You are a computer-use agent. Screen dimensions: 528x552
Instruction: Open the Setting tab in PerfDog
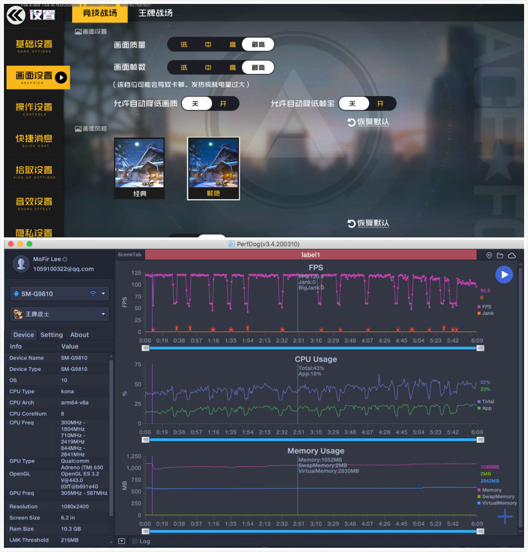[x=51, y=335]
